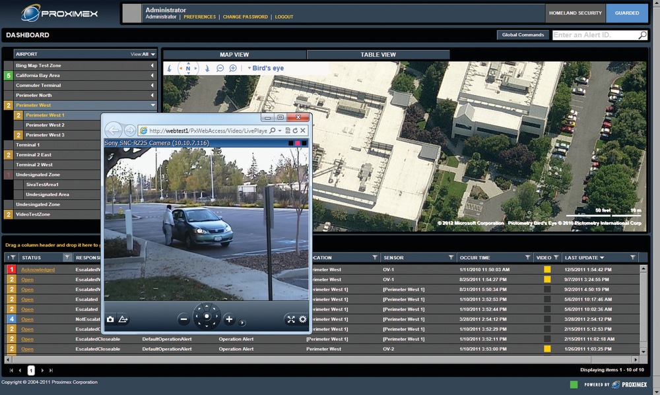
Task: Collapse the Perimeter West zone in the tree
Action: (152, 105)
